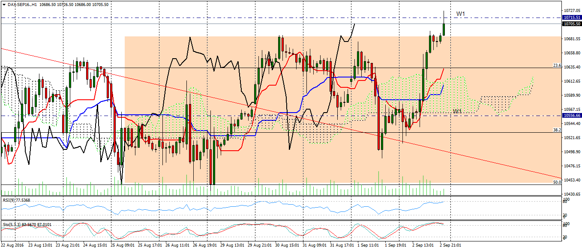Click the 10556.66 blue price tag

(x=572, y=116)
